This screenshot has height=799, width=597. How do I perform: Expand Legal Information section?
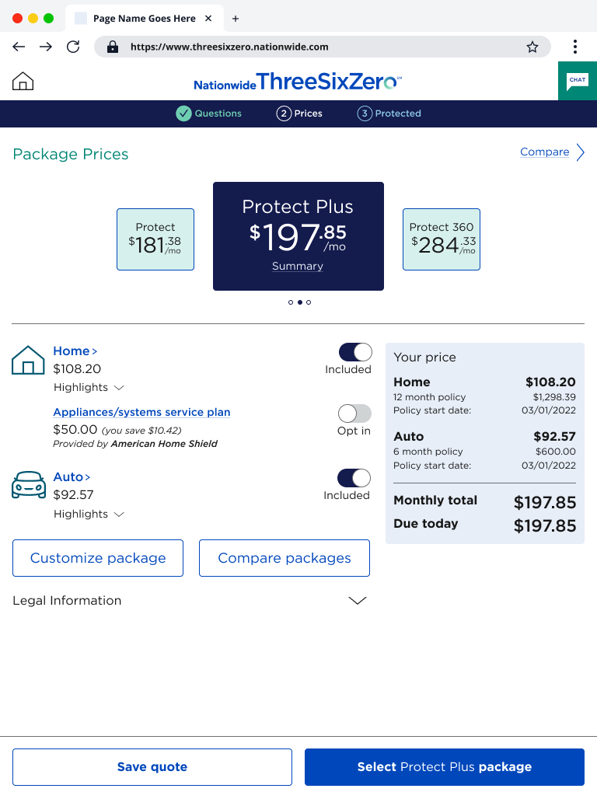pyautogui.click(x=190, y=600)
